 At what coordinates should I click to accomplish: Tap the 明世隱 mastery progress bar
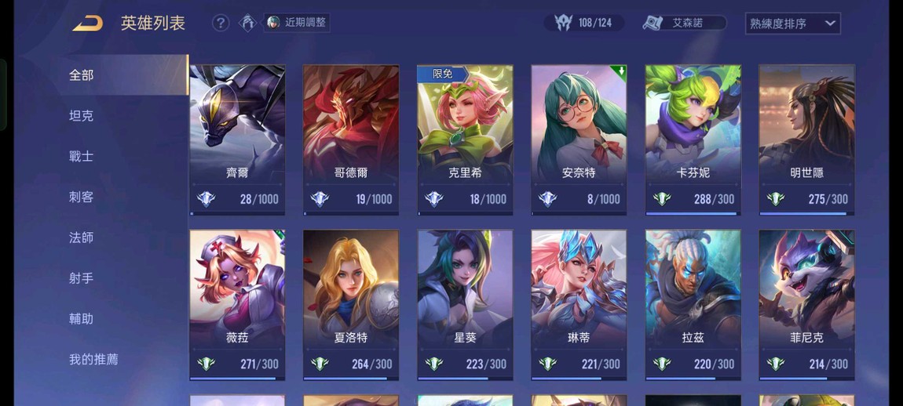pos(806,213)
